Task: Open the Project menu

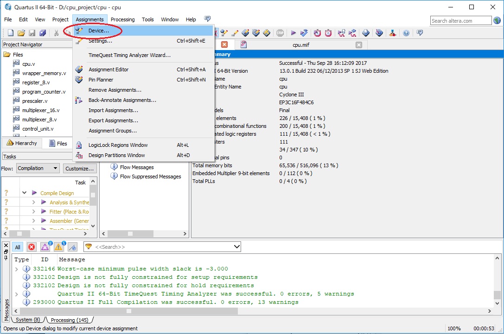Action: 60,19
